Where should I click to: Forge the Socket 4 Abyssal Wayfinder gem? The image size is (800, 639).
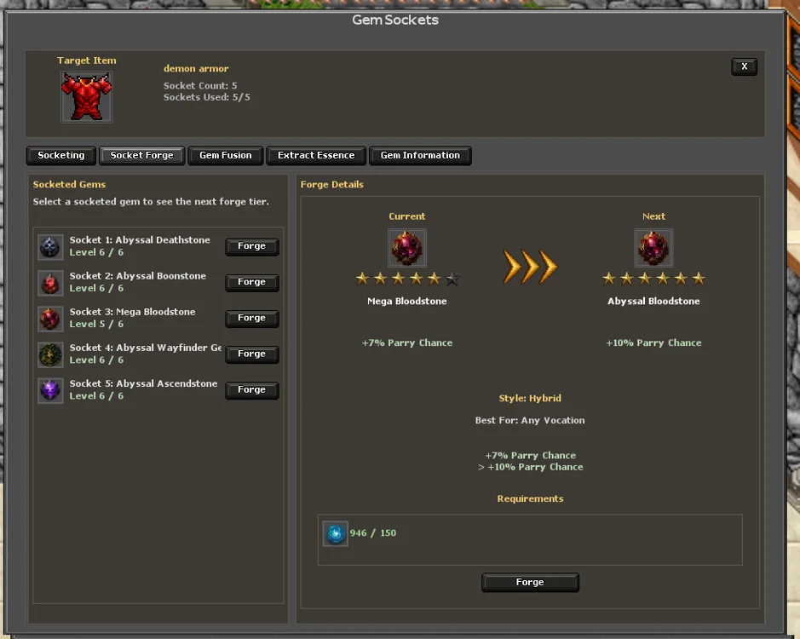coord(252,354)
